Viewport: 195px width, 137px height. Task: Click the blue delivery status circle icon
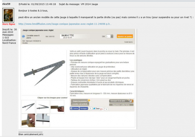tap(23, 36)
